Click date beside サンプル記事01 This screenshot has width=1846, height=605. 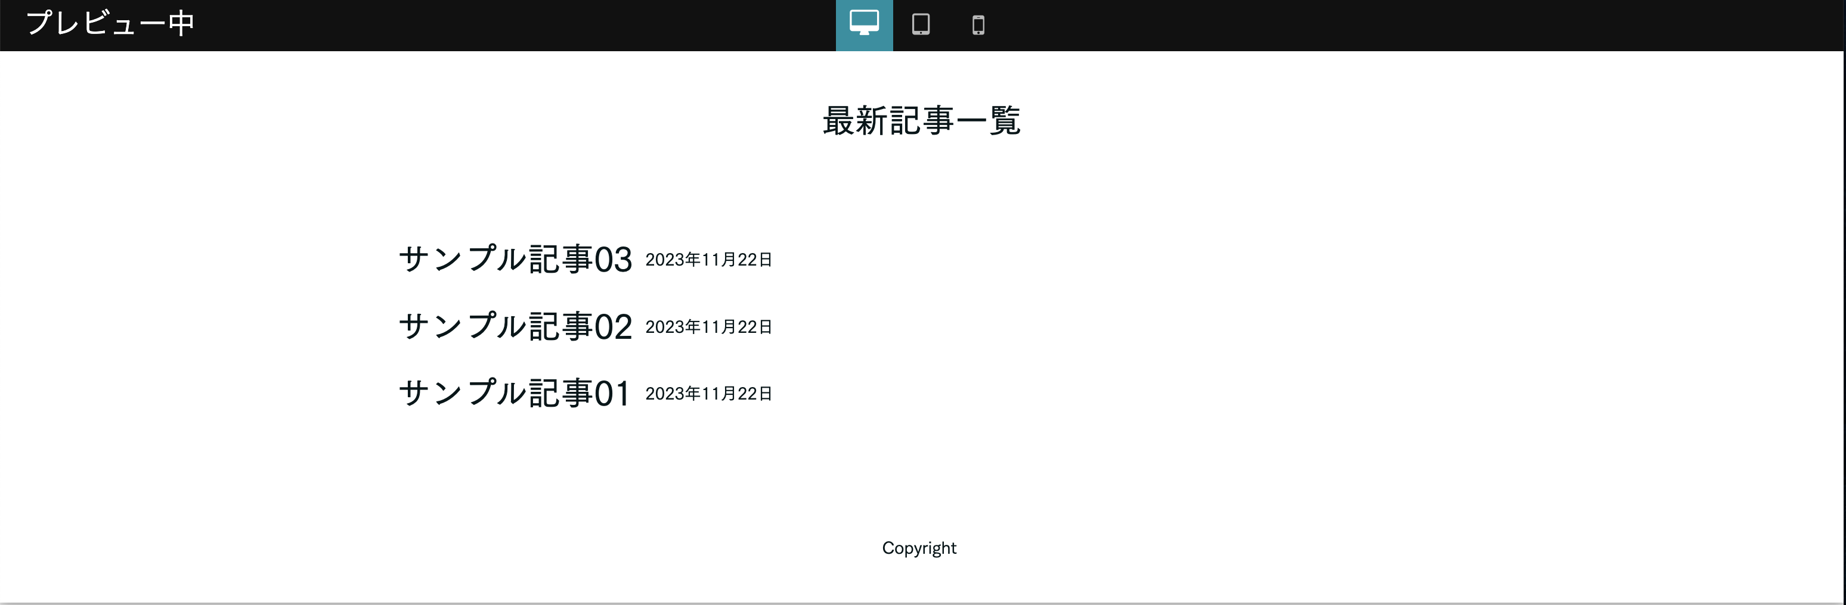point(709,394)
